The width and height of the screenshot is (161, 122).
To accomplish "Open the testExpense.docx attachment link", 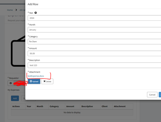I will (x=36, y=76).
